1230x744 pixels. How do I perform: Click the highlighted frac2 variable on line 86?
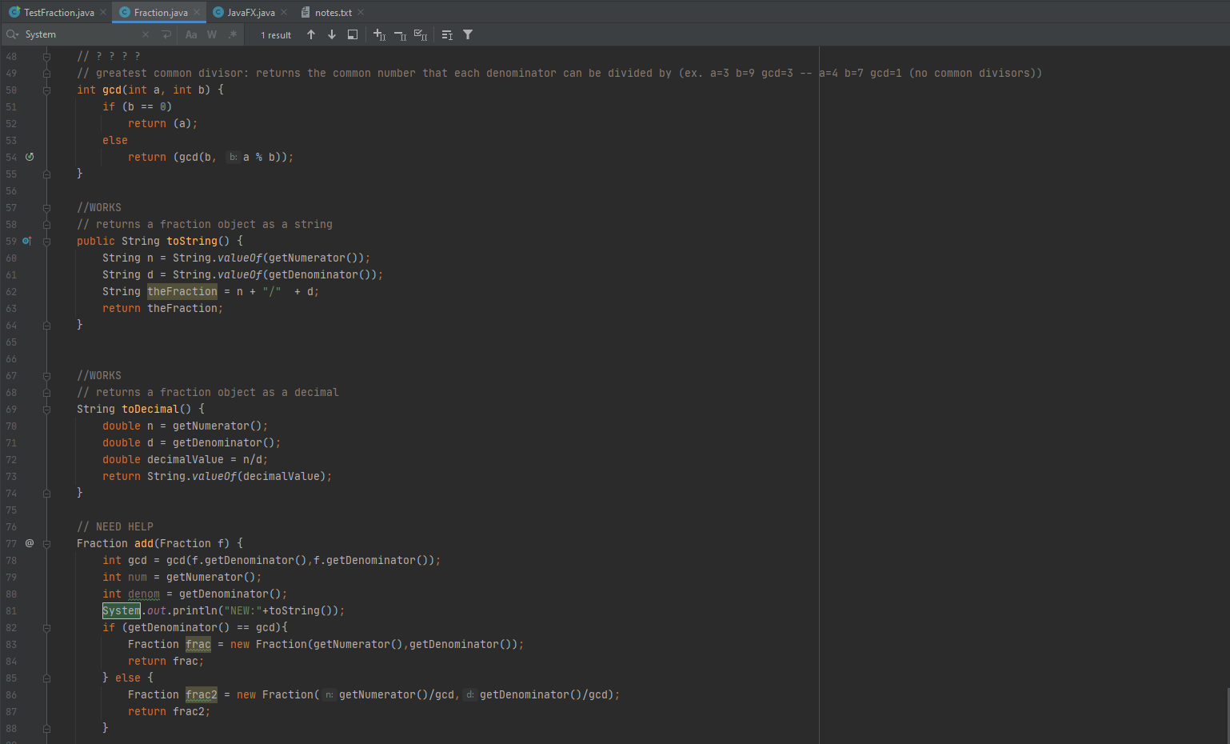click(x=202, y=694)
